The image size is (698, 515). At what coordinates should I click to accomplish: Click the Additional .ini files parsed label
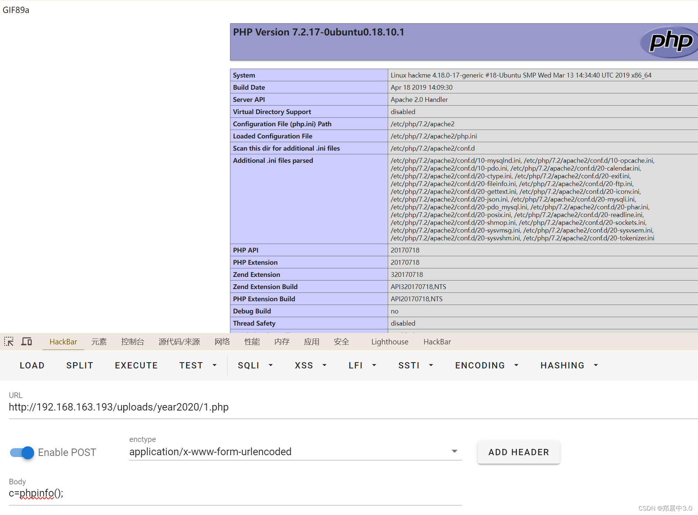[273, 161]
